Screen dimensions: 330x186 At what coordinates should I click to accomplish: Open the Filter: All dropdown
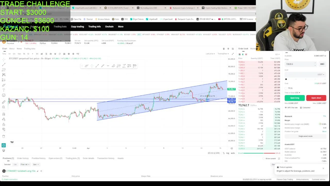tap(25, 165)
